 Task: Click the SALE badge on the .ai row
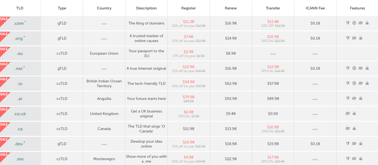4,94
